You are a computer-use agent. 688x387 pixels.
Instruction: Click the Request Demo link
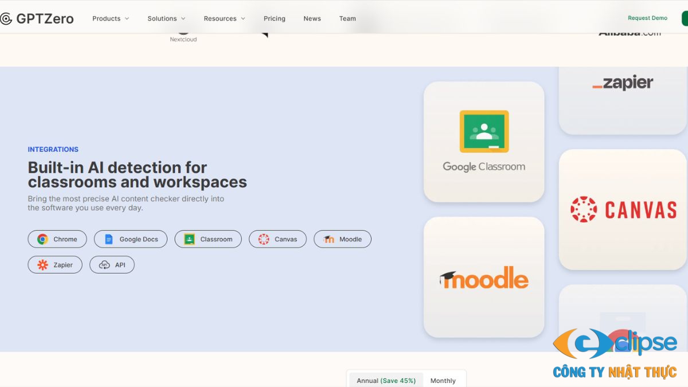coord(647,18)
